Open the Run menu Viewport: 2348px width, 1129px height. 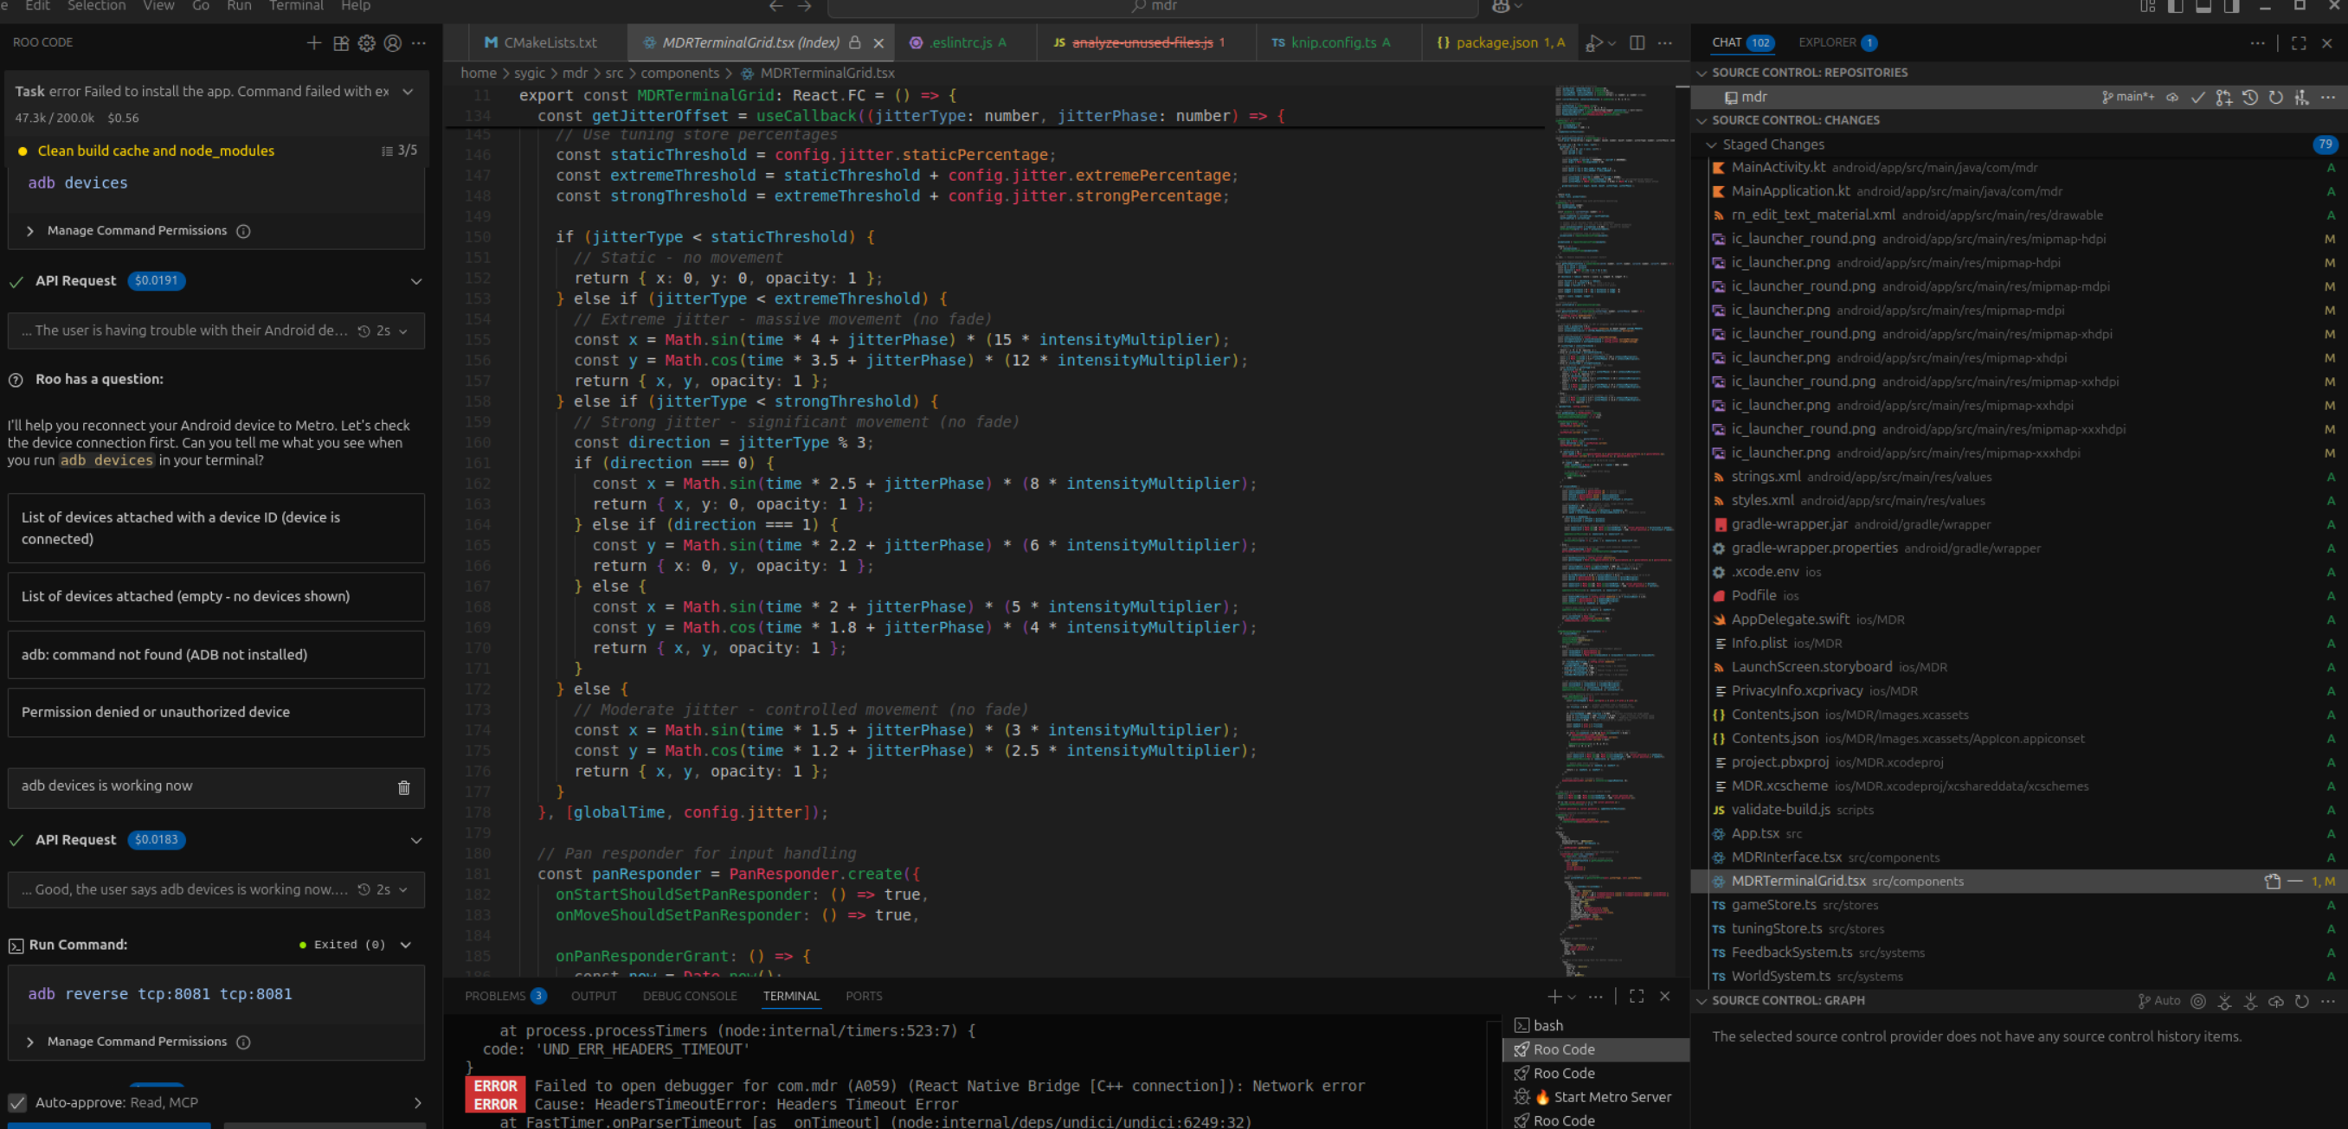coord(239,6)
